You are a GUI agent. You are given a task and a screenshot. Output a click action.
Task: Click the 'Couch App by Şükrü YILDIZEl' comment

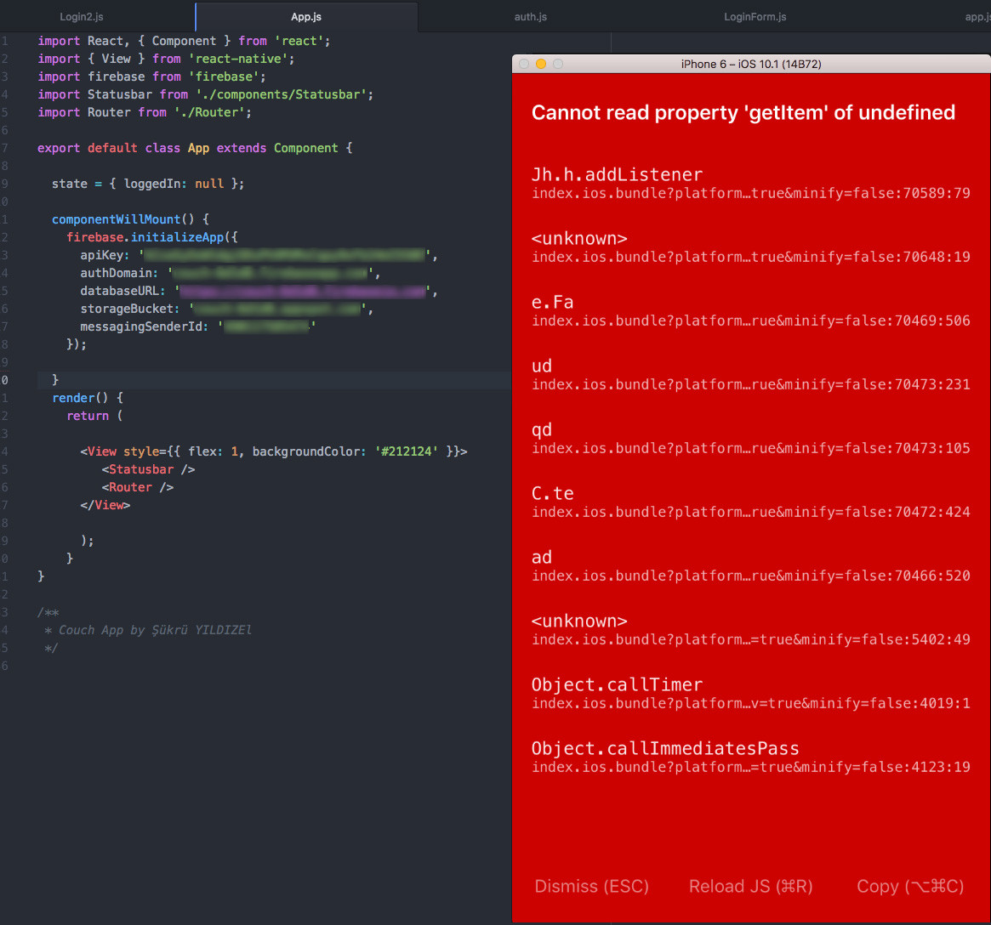click(x=148, y=630)
